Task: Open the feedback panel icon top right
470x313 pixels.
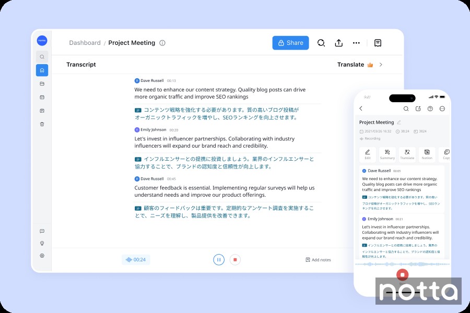Action: click(x=378, y=43)
